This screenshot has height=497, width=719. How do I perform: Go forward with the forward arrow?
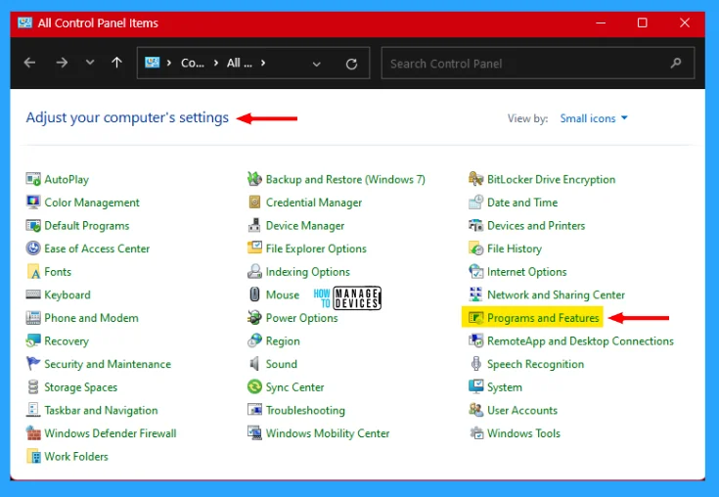(62, 63)
